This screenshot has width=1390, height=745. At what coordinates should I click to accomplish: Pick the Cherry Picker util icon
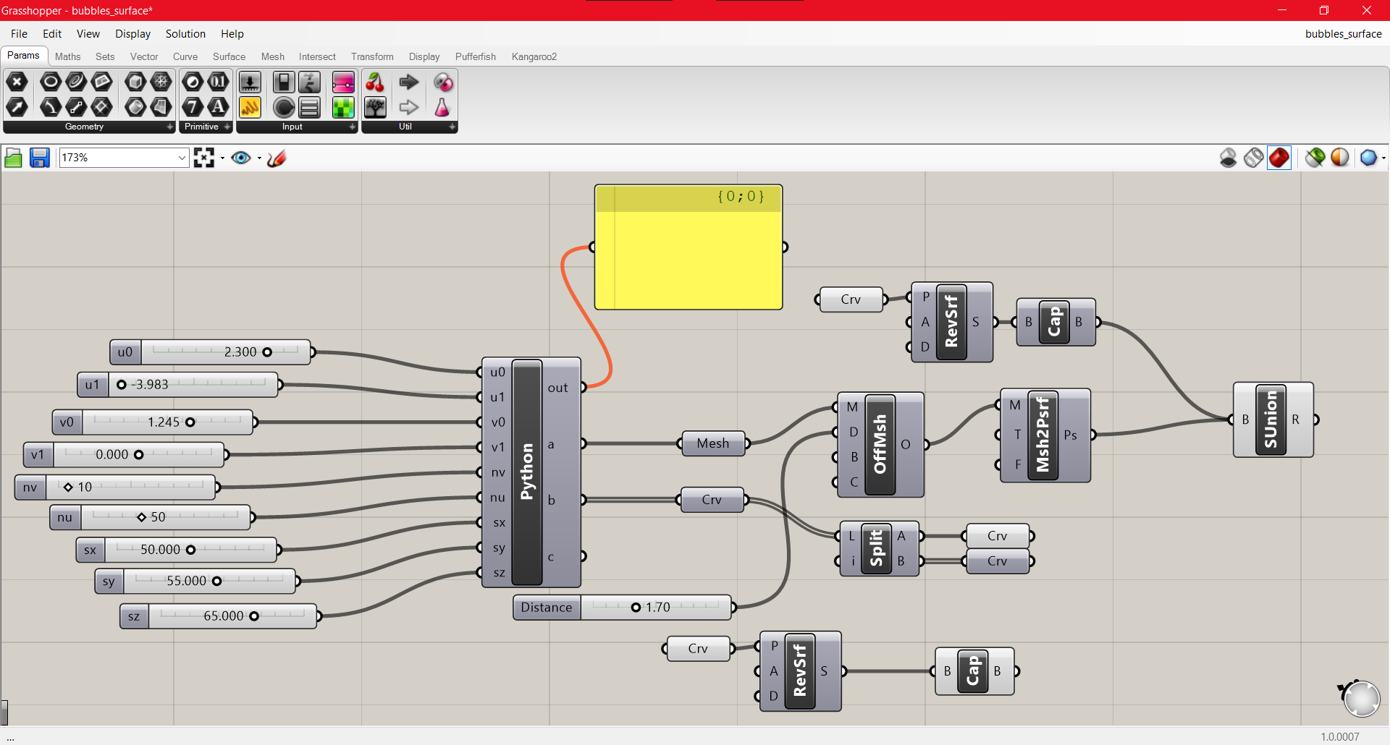[x=375, y=82]
